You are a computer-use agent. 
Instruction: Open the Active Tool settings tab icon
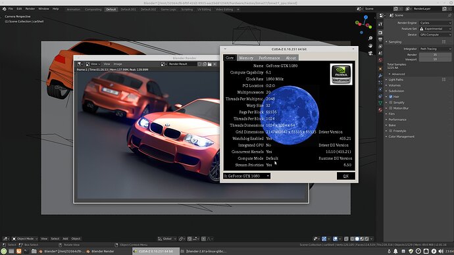tap(380, 24)
